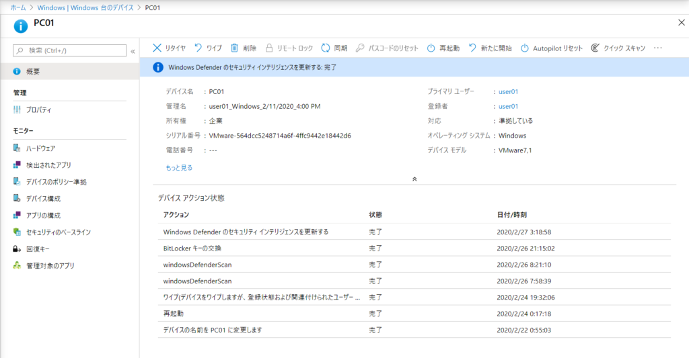Close the PC01 blade
This screenshot has width=689, height=358.
[x=681, y=22]
